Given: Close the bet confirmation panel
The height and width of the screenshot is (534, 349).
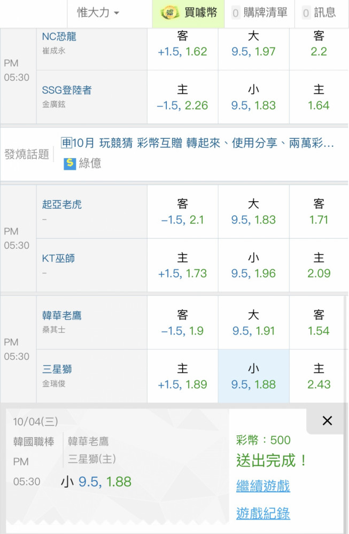Looking at the screenshot, I should (x=327, y=421).
